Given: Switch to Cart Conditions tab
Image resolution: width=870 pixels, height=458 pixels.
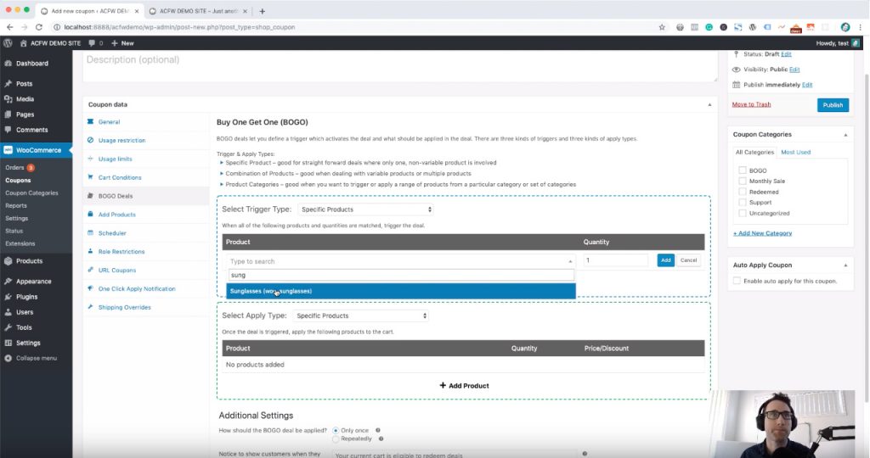Looking at the screenshot, I should [119, 177].
